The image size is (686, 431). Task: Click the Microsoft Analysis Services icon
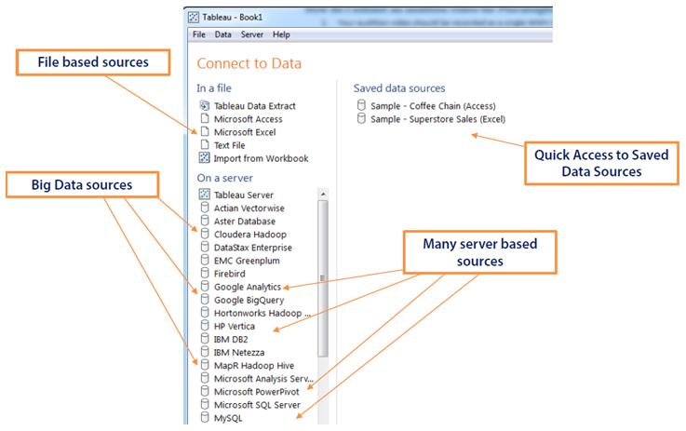coord(205,378)
